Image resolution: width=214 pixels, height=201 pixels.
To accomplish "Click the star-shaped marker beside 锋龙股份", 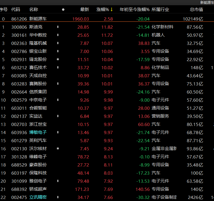I will [x=58, y=59].
